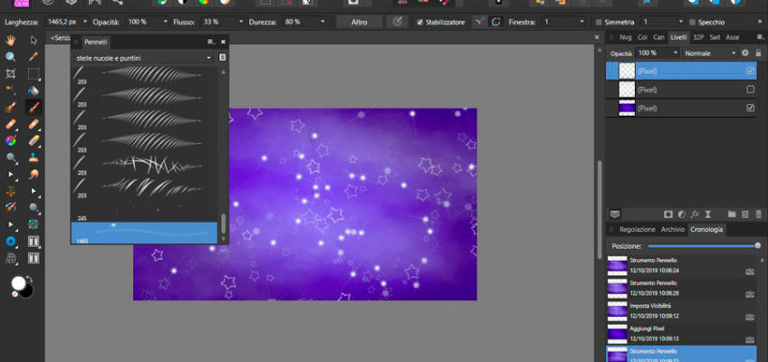The height and width of the screenshot is (362, 768).
Task: Click the highlighted Paint Brush tool
Action: [x=34, y=107]
